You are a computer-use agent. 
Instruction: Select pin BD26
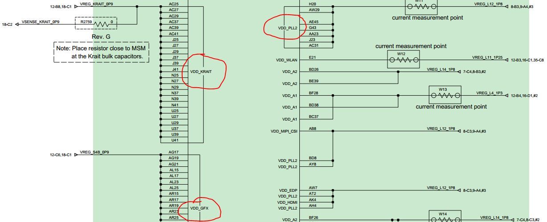click(x=314, y=69)
